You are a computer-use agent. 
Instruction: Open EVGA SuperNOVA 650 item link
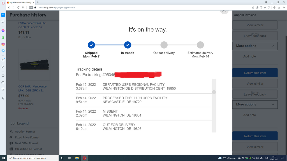(x=32, y=25)
